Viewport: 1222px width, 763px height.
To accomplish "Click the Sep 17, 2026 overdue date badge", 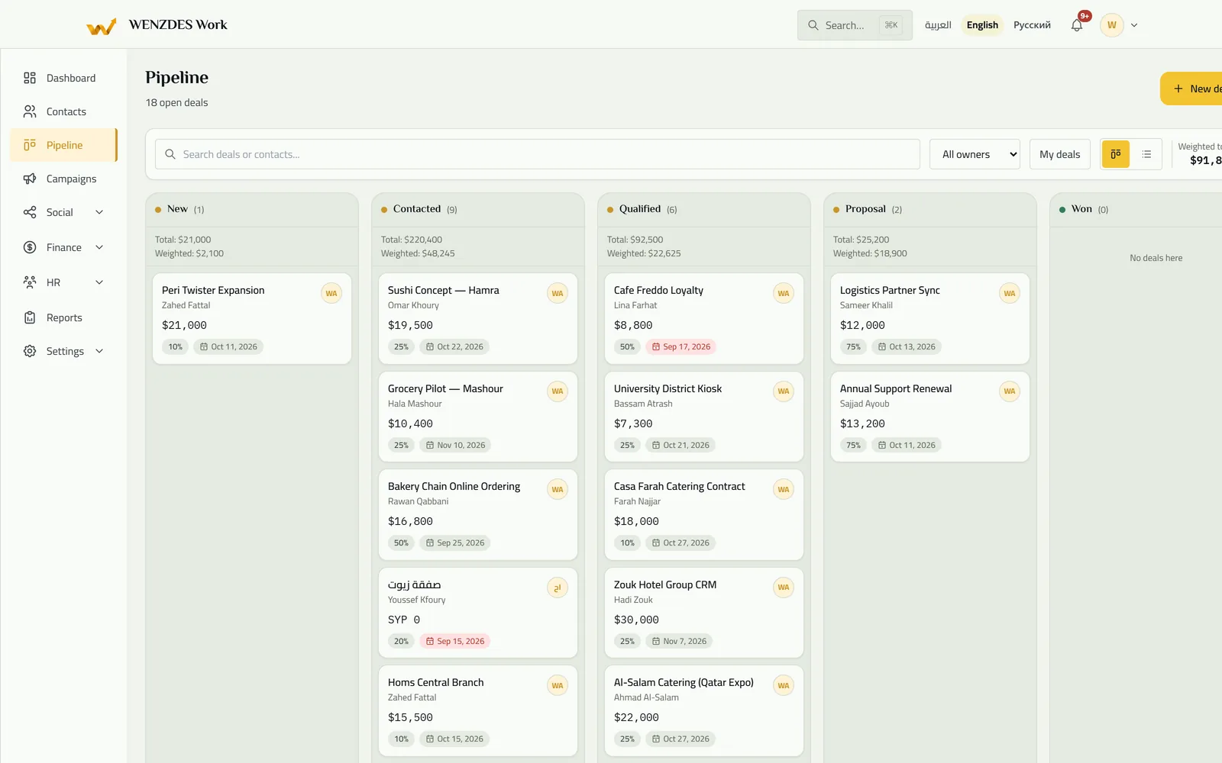I will coord(681,346).
